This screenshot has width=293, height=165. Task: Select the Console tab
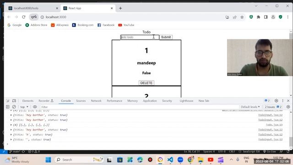pos(66,101)
